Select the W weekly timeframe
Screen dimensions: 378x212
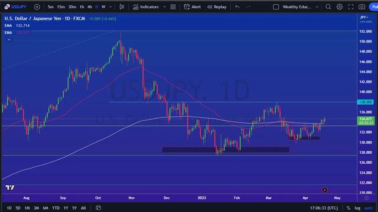(x=103, y=7)
